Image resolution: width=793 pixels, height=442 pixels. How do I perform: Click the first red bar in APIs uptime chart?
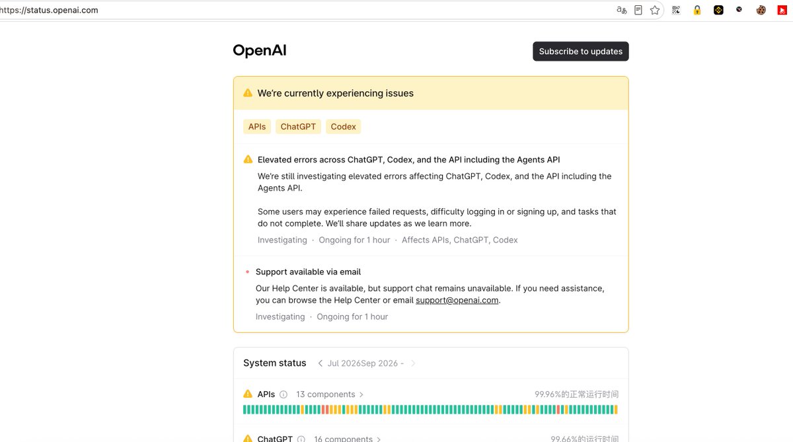pyautogui.click(x=324, y=410)
